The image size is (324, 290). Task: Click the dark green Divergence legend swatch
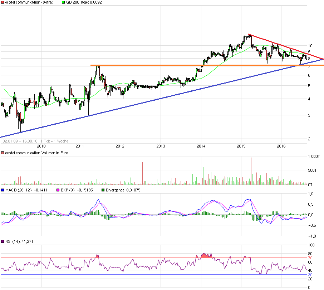tap(103, 190)
